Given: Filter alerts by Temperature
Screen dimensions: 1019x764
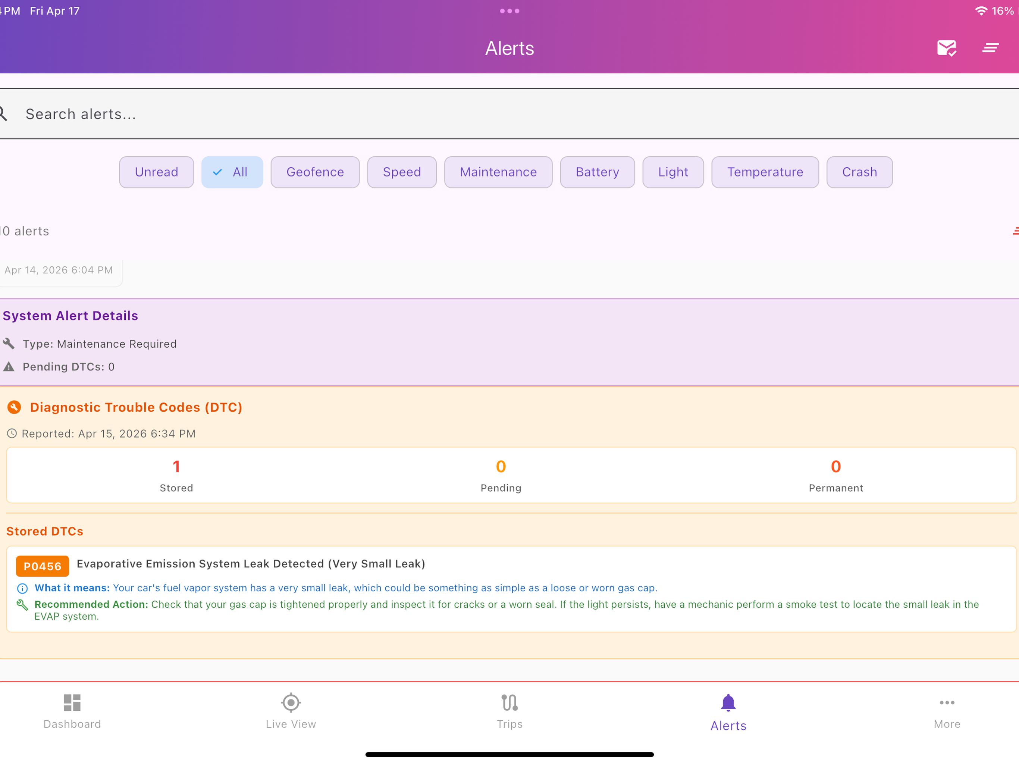Looking at the screenshot, I should [765, 172].
